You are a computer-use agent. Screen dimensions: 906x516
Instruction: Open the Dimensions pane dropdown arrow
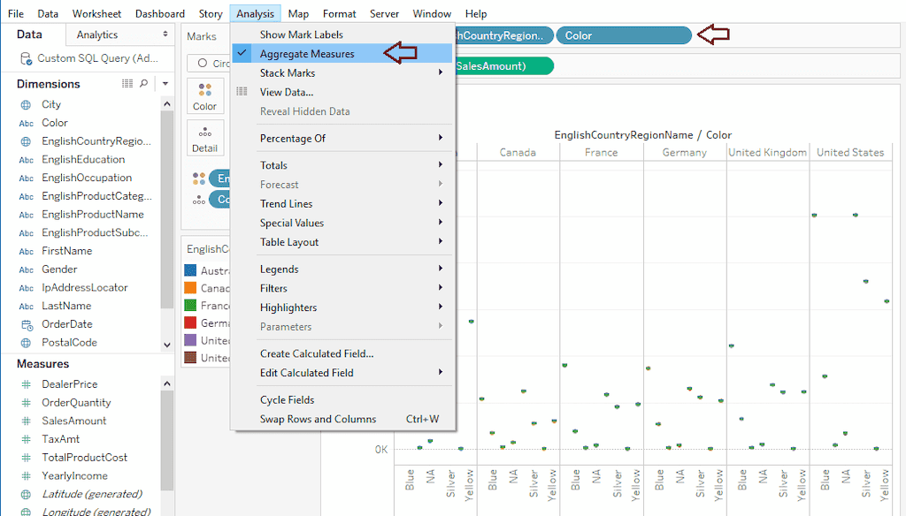165,84
